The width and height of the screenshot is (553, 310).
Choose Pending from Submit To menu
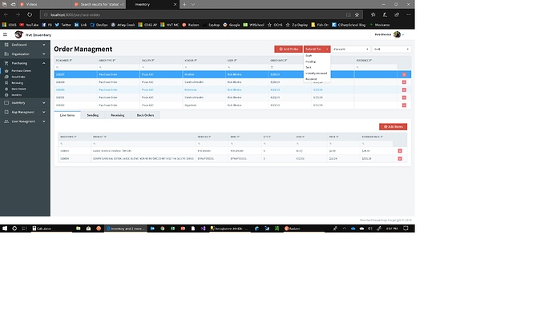(310, 62)
